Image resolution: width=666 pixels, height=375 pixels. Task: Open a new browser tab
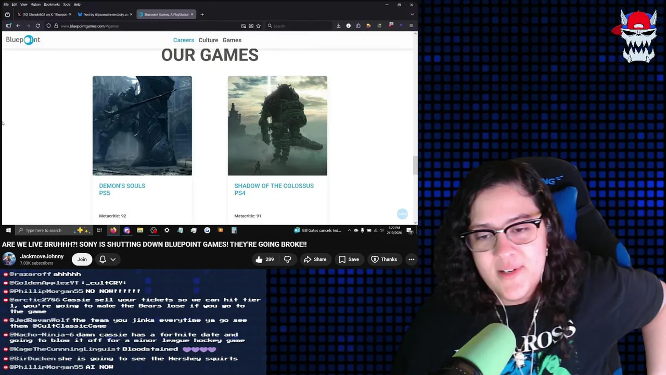pos(202,15)
